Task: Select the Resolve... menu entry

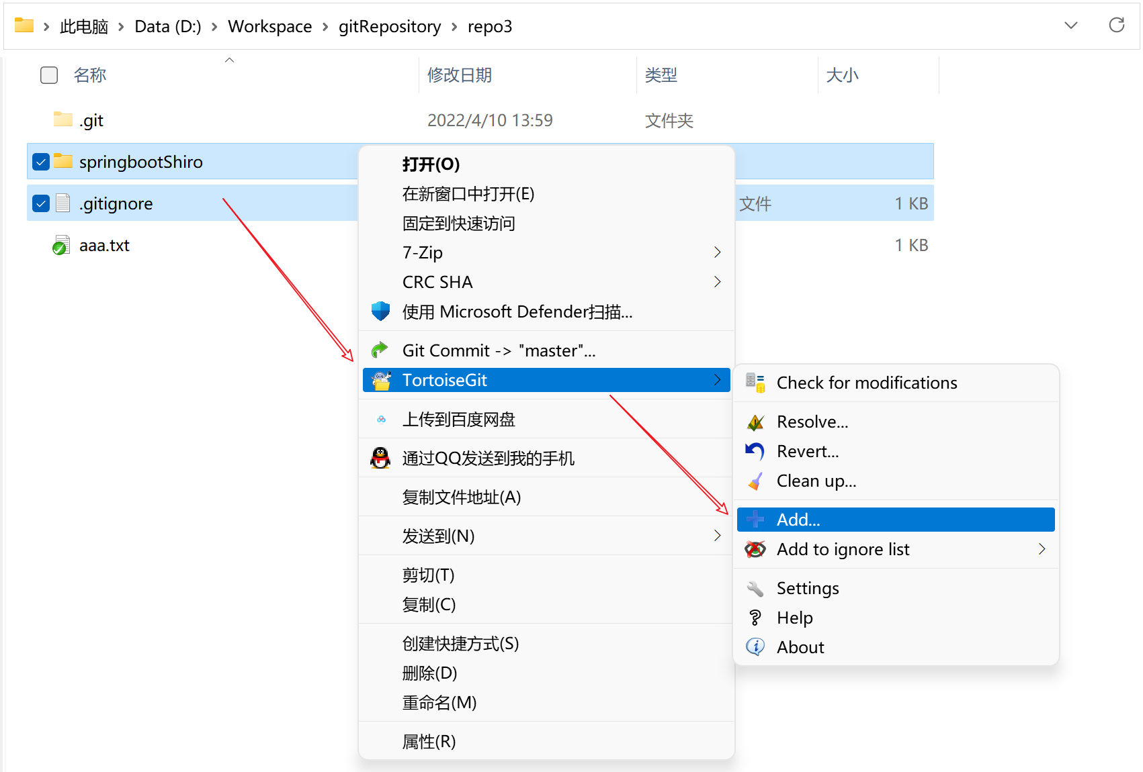Action: click(812, 422)
